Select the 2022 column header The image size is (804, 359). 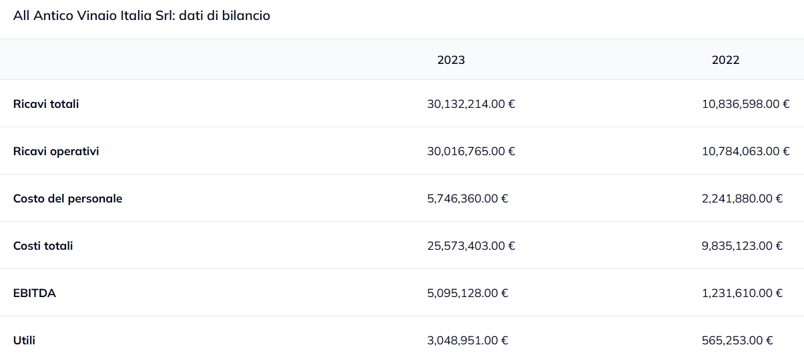(725, 60)
